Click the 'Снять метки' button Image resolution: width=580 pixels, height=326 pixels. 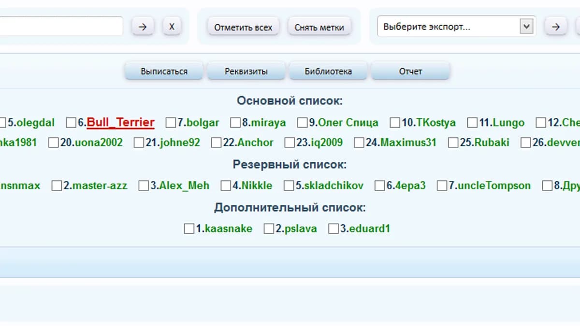click(319, 27)
